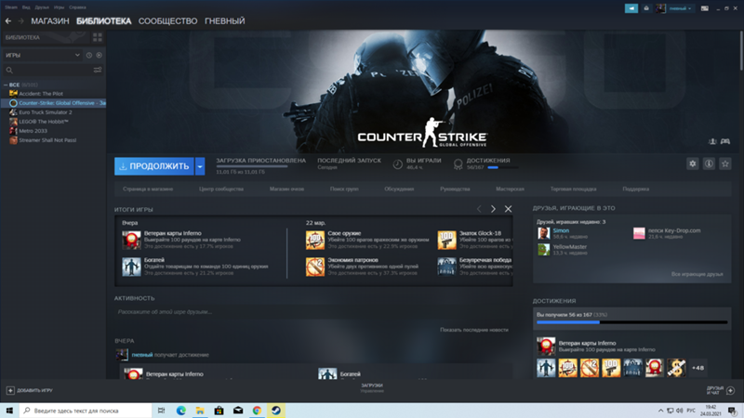Switch to Big Picture mode icon
This screenshot has height=418, width=744.
[x=705, y=8]
